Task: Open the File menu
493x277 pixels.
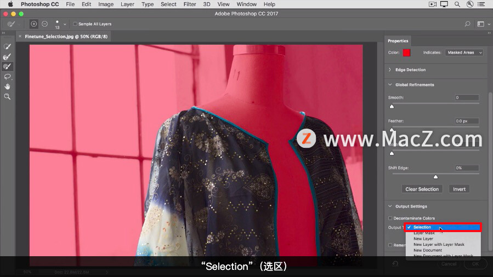Action: click(x=70, y=4)
